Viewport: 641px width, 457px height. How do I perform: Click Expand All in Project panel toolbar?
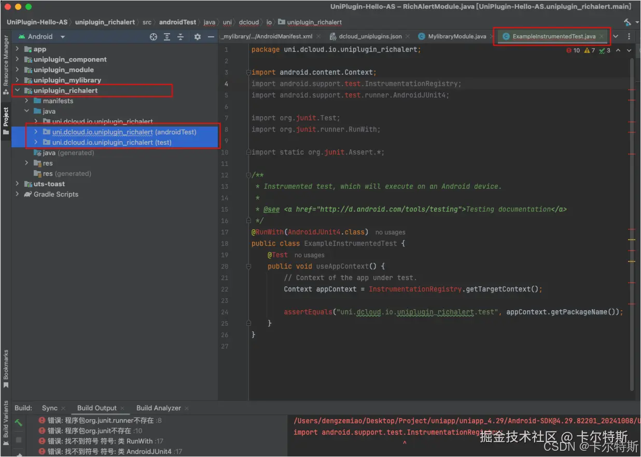pos(167,37)
